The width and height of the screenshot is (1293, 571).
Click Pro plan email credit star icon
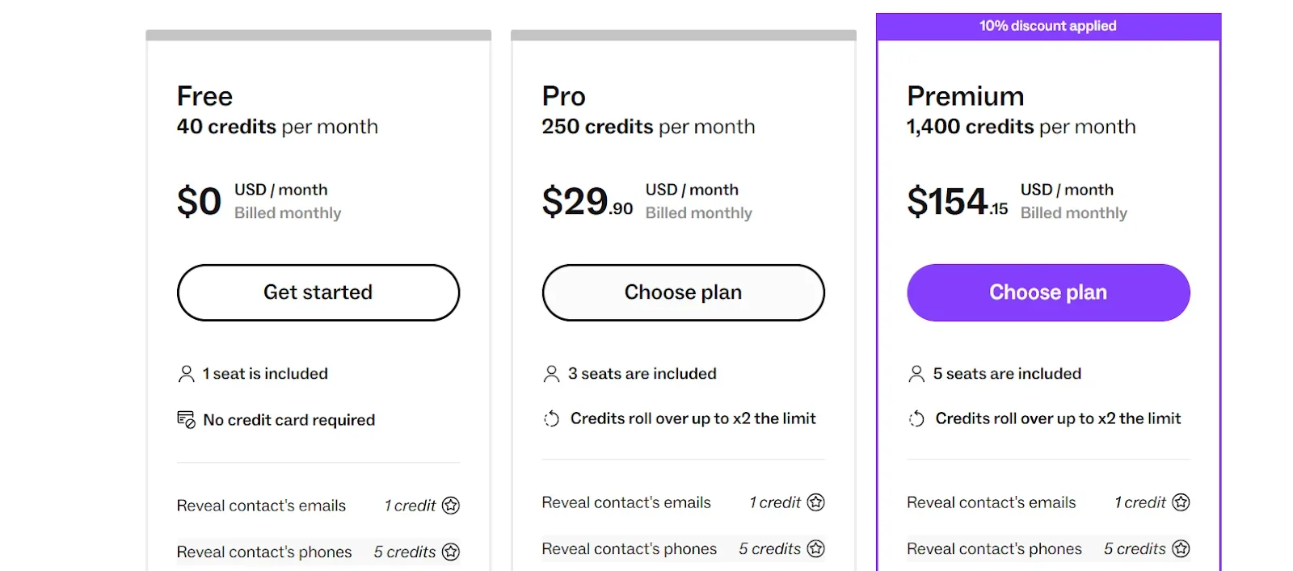(x=816, y=502)
